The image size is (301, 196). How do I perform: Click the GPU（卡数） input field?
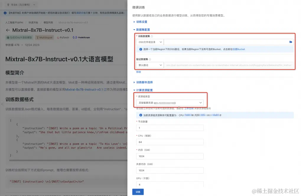pos(170,184)
